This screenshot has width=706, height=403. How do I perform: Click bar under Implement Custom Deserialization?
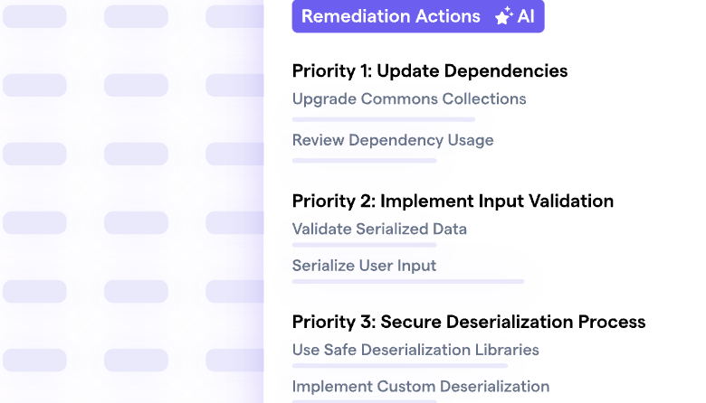pos(364,401)
